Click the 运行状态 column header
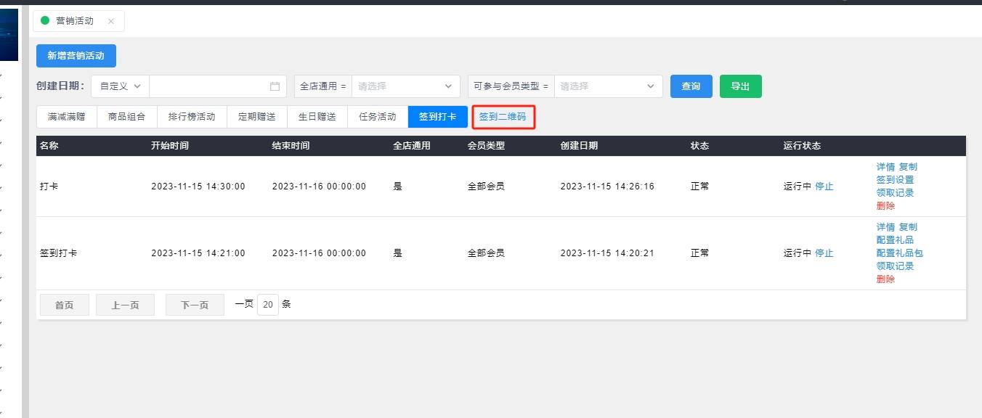982x418 pixels. tap(802, 146)
